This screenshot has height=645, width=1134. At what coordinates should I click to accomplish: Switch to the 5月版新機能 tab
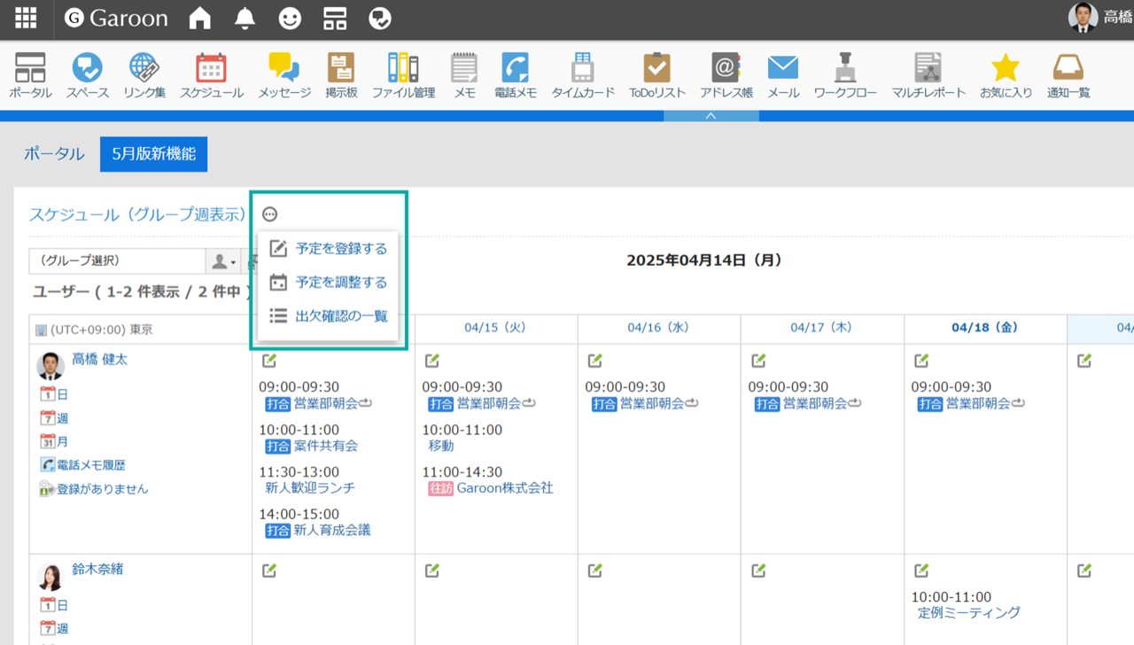(x=153, y=154)
